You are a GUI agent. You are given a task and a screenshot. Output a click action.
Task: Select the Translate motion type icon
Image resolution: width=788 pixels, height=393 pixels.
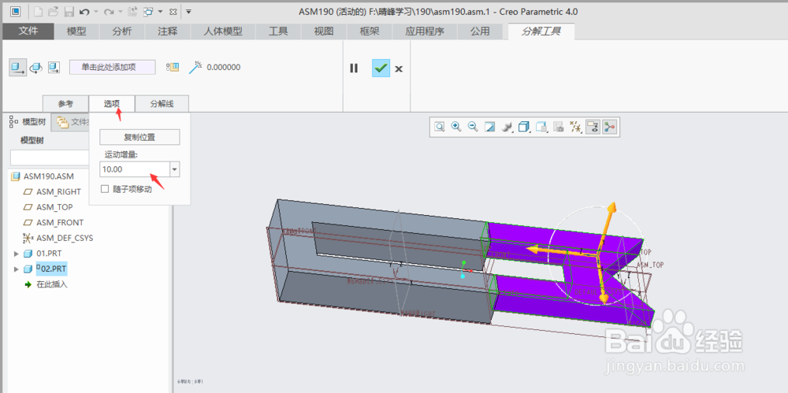[x=17, y=68]
